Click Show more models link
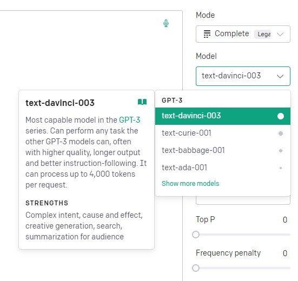The height and width of the screenshot is (281, 298). (x=190, y=183)
